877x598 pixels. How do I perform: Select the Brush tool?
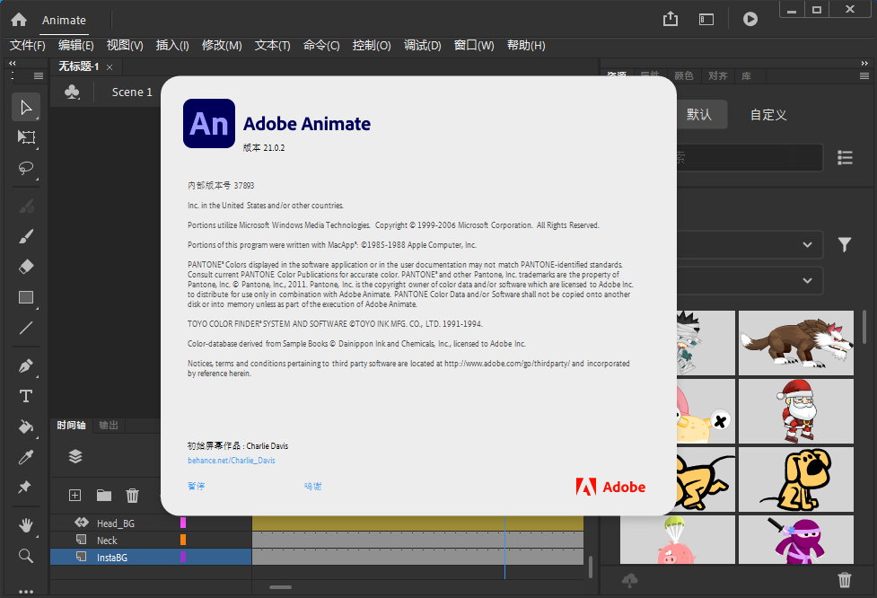pyautogui.click(x=26, y=236)
